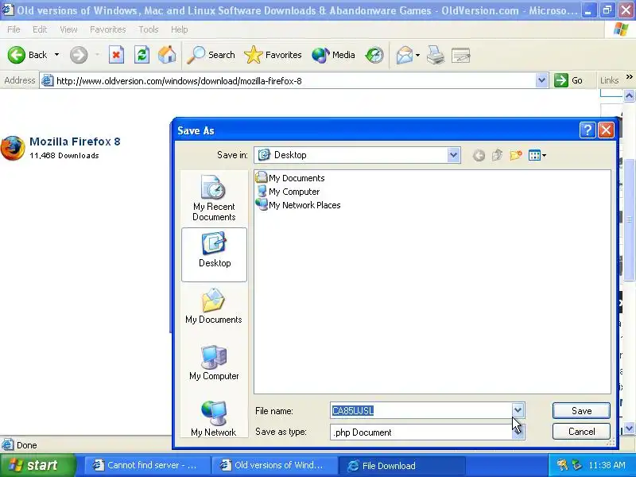Stop page loading with the red X icon
This screenshot has height=477, width=636.
[116, 55]
